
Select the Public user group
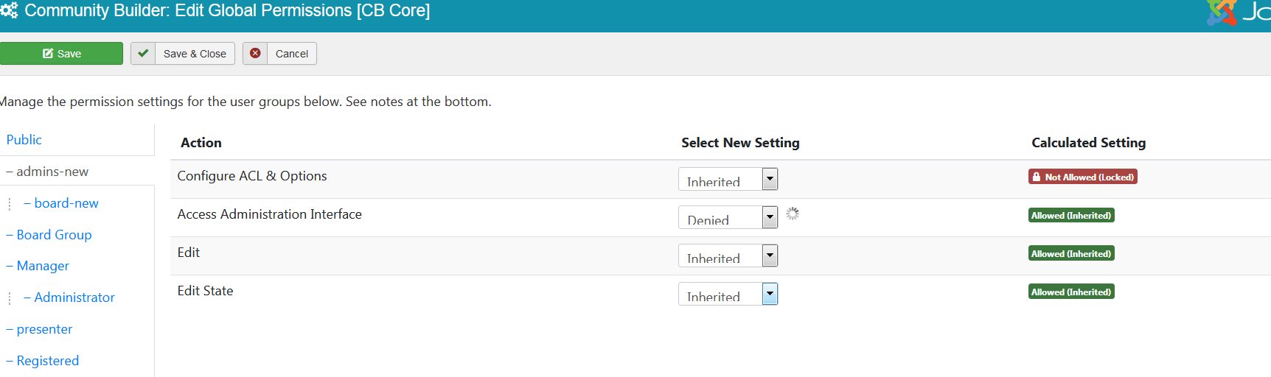pyautogui.click(x=24, y=140)
